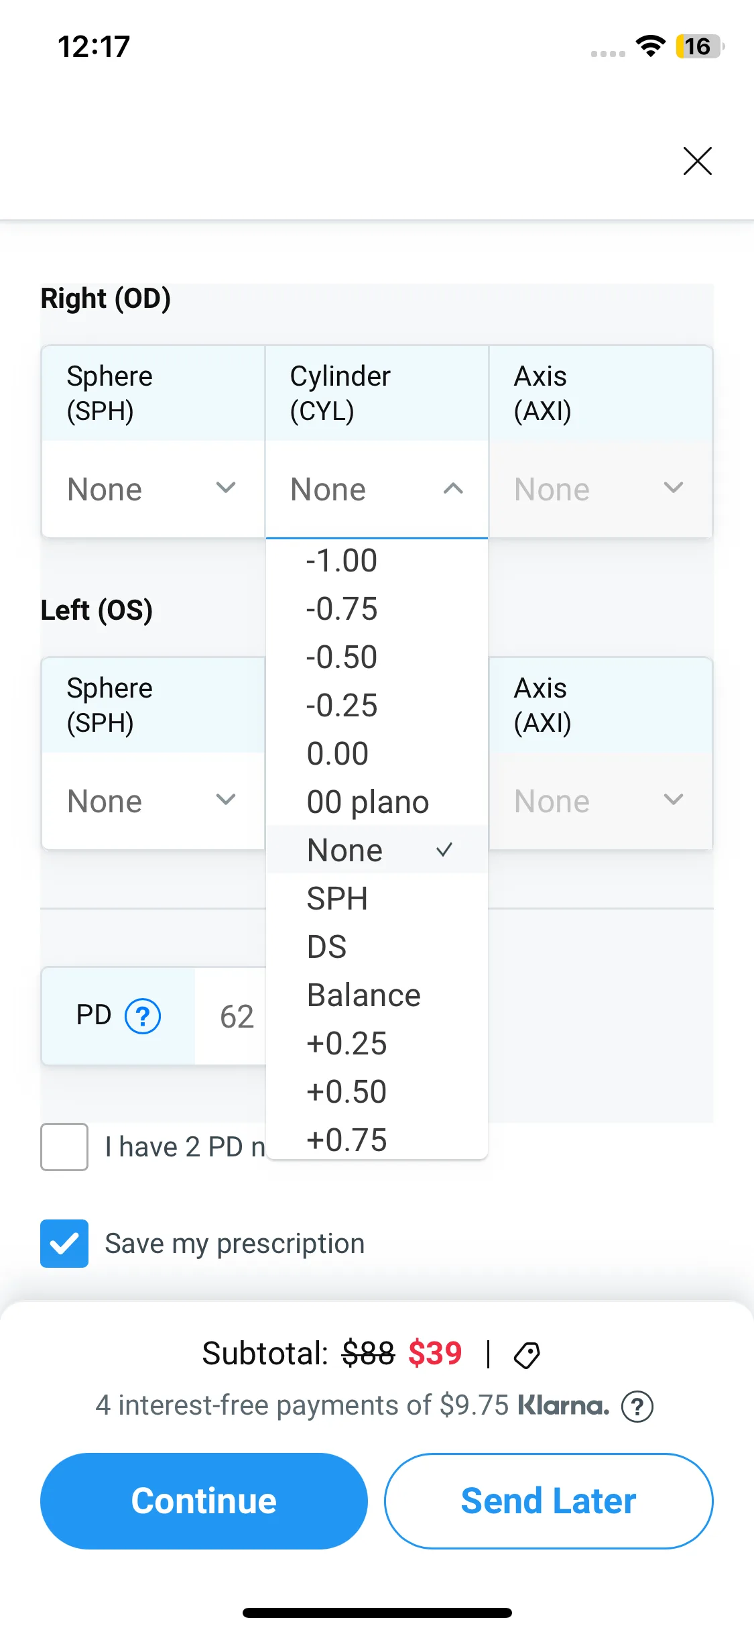The height and width of the screenshot is (1634, 754).
Task: Tap the Send Later button
Action: pos(548,1501)
